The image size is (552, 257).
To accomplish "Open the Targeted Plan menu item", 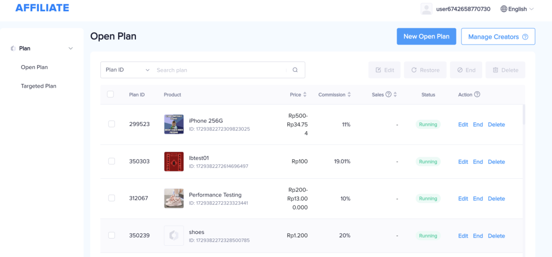I will (38, 86).
